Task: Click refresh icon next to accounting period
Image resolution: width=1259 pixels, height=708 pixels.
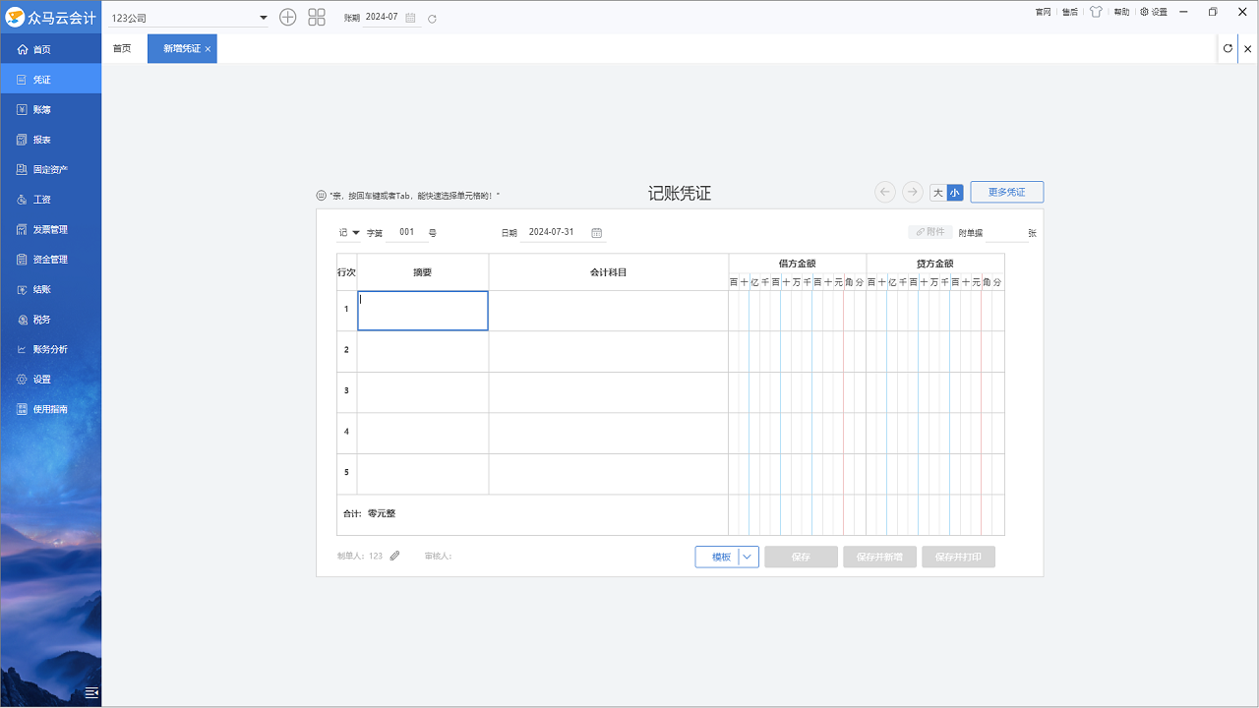Action: pos(431,17)
